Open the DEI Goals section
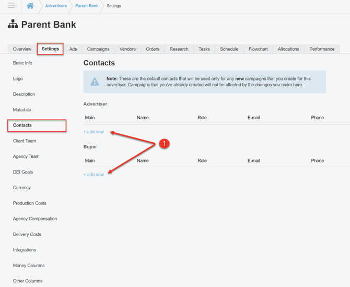 [x=23, y=172]
